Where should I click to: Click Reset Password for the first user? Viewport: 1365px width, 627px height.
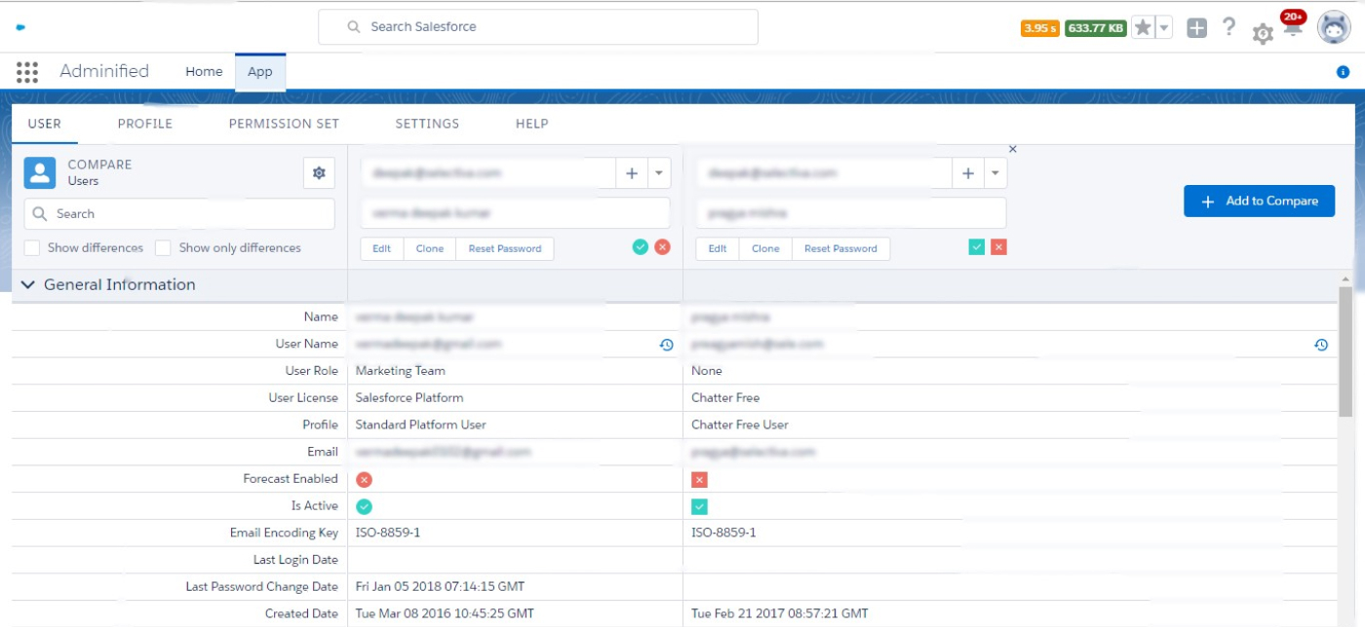point(504,249)
